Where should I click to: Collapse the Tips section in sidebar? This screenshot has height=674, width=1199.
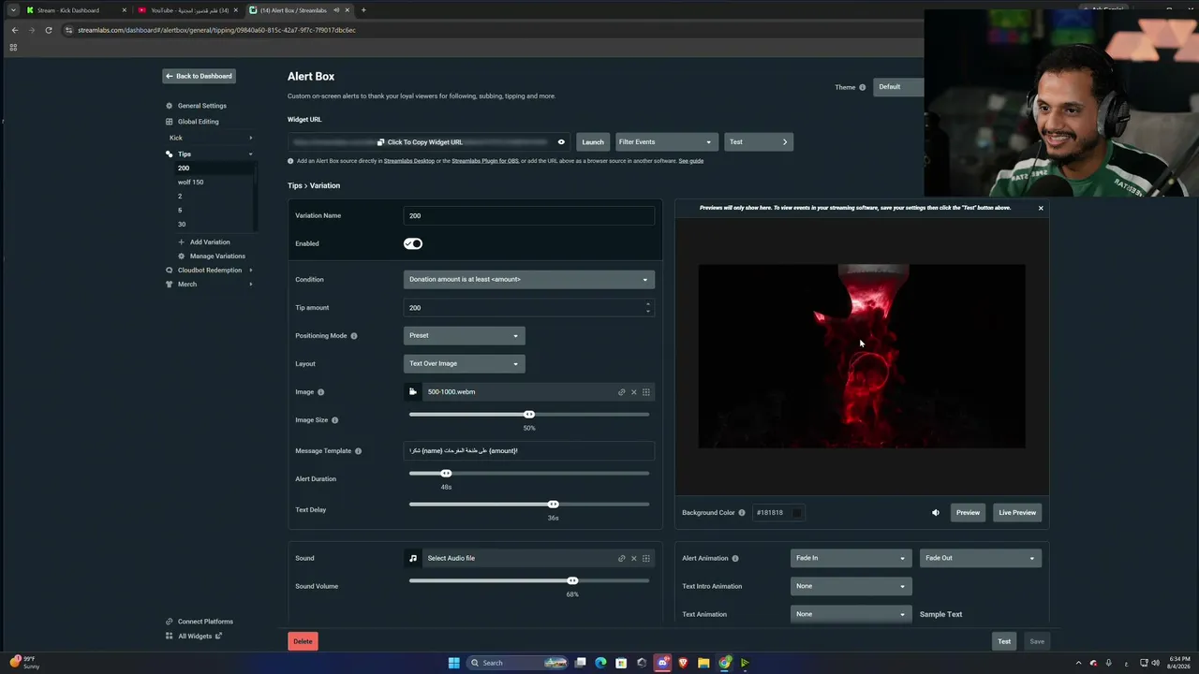pyautogui.click(x=210, y=154)
